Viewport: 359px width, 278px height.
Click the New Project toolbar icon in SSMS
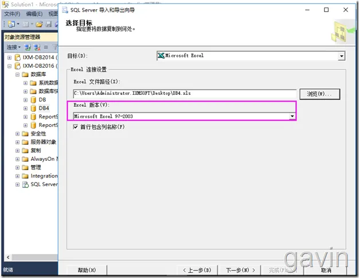(11, 24)
